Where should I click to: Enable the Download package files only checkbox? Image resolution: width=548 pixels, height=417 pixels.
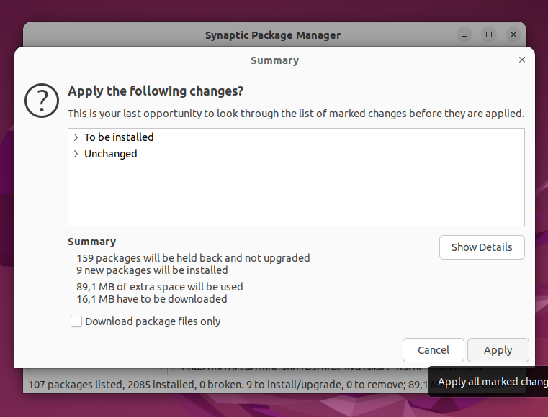(76, 321)
